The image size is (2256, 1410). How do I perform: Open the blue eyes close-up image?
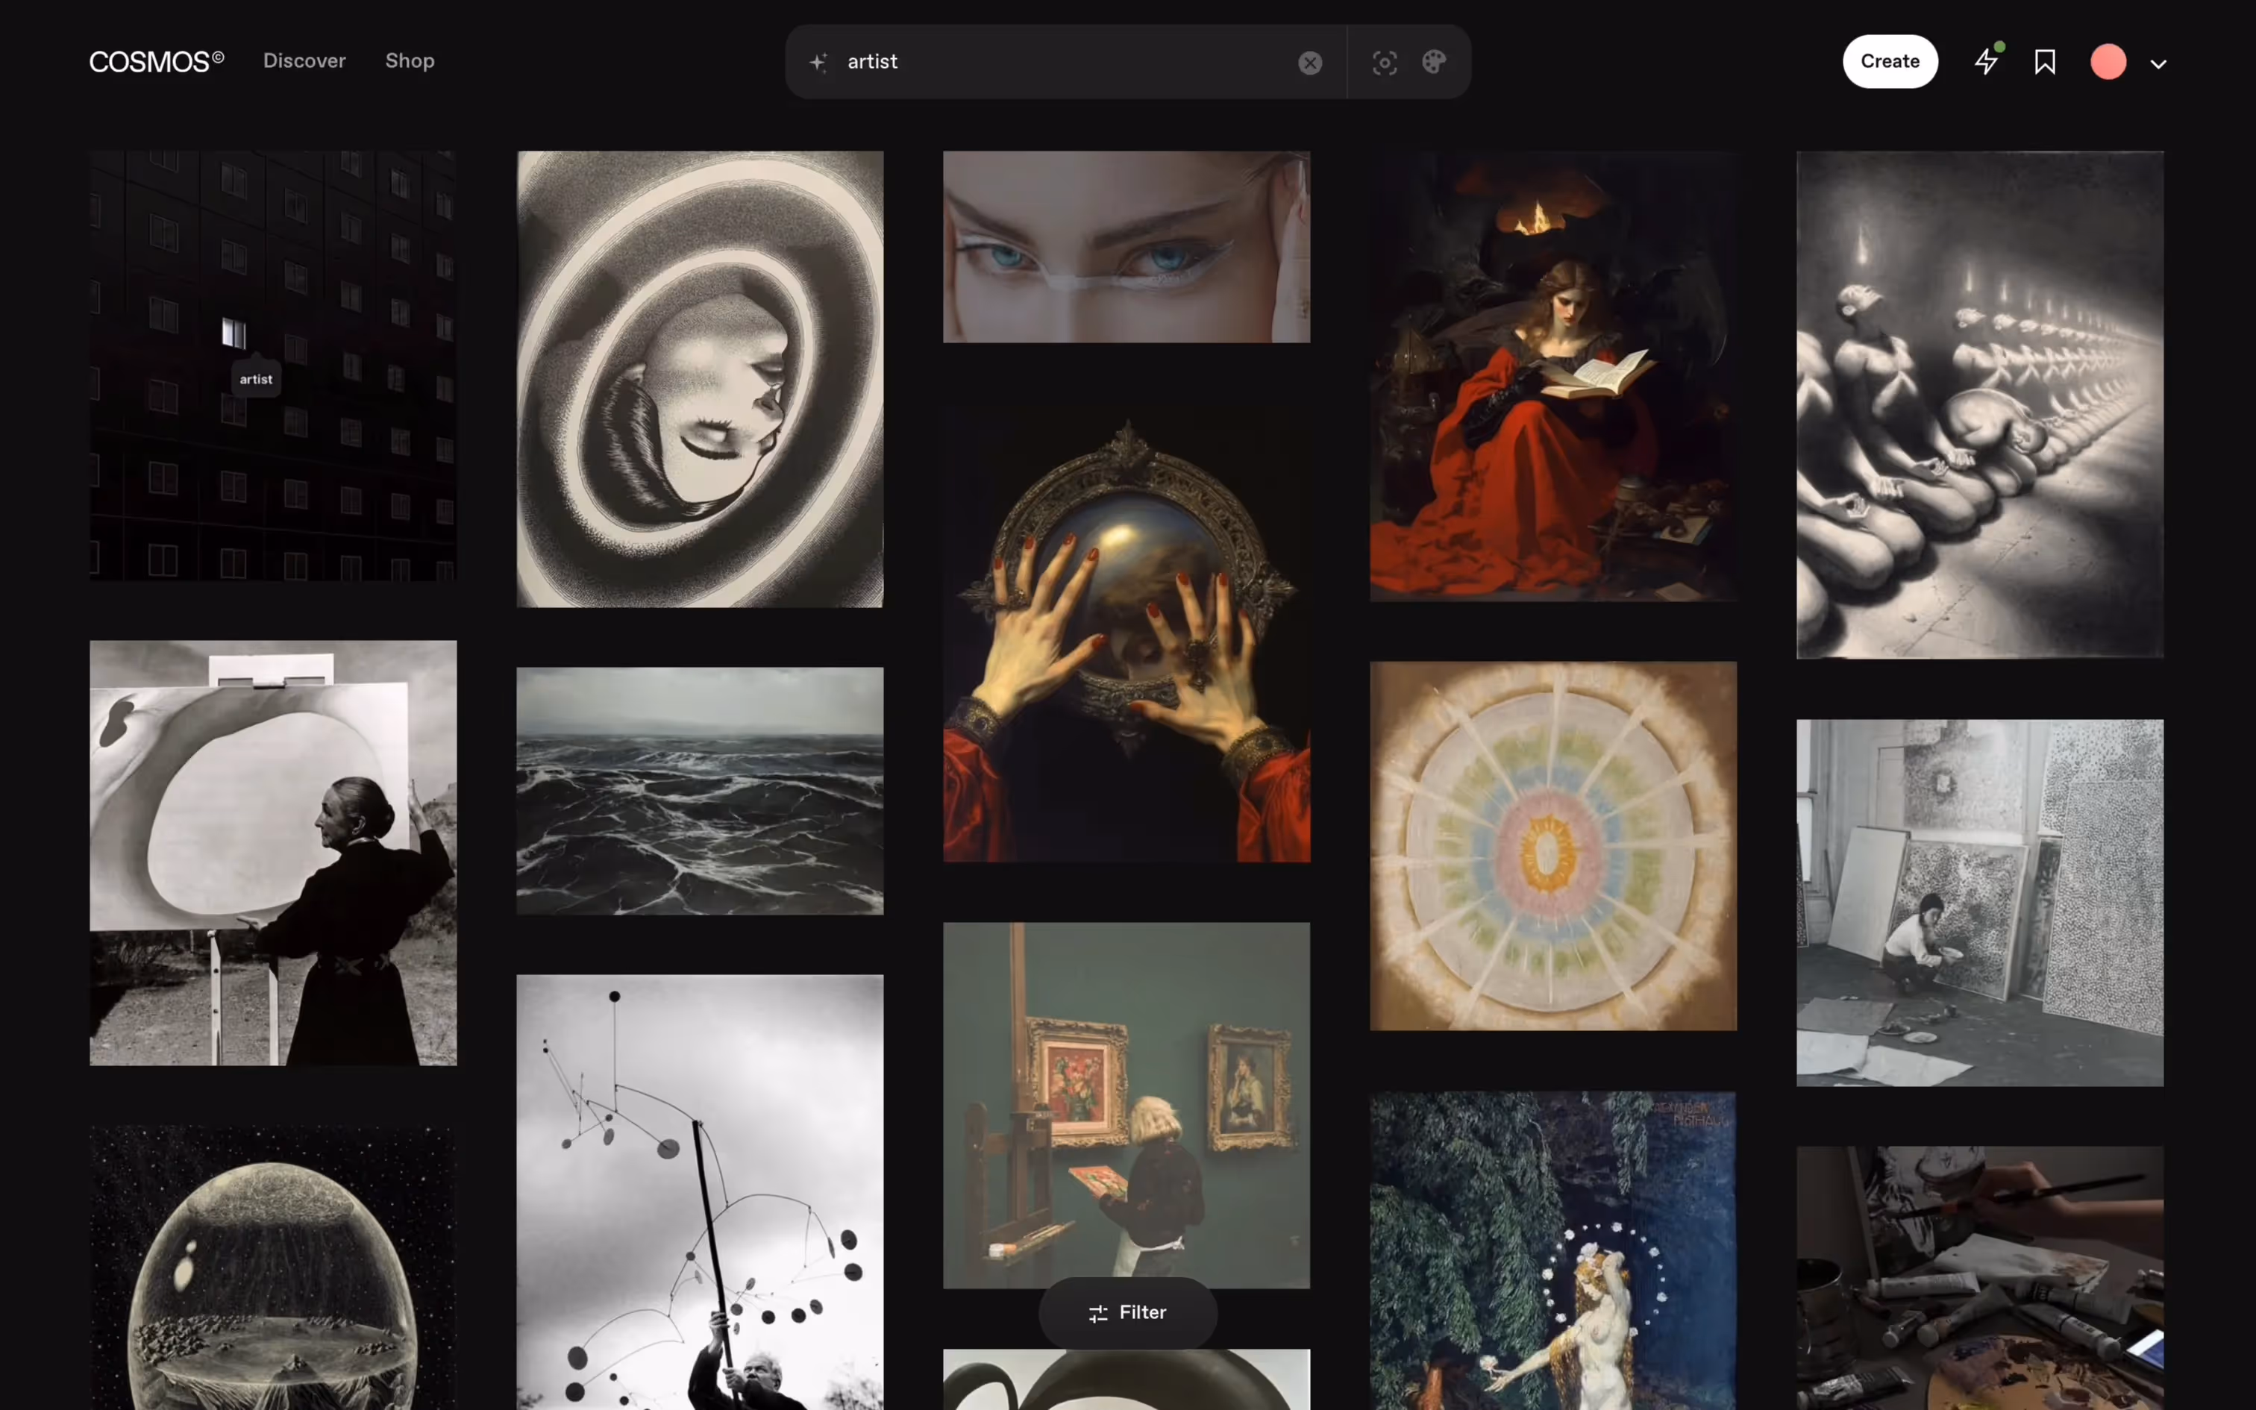click(1127, 247)
